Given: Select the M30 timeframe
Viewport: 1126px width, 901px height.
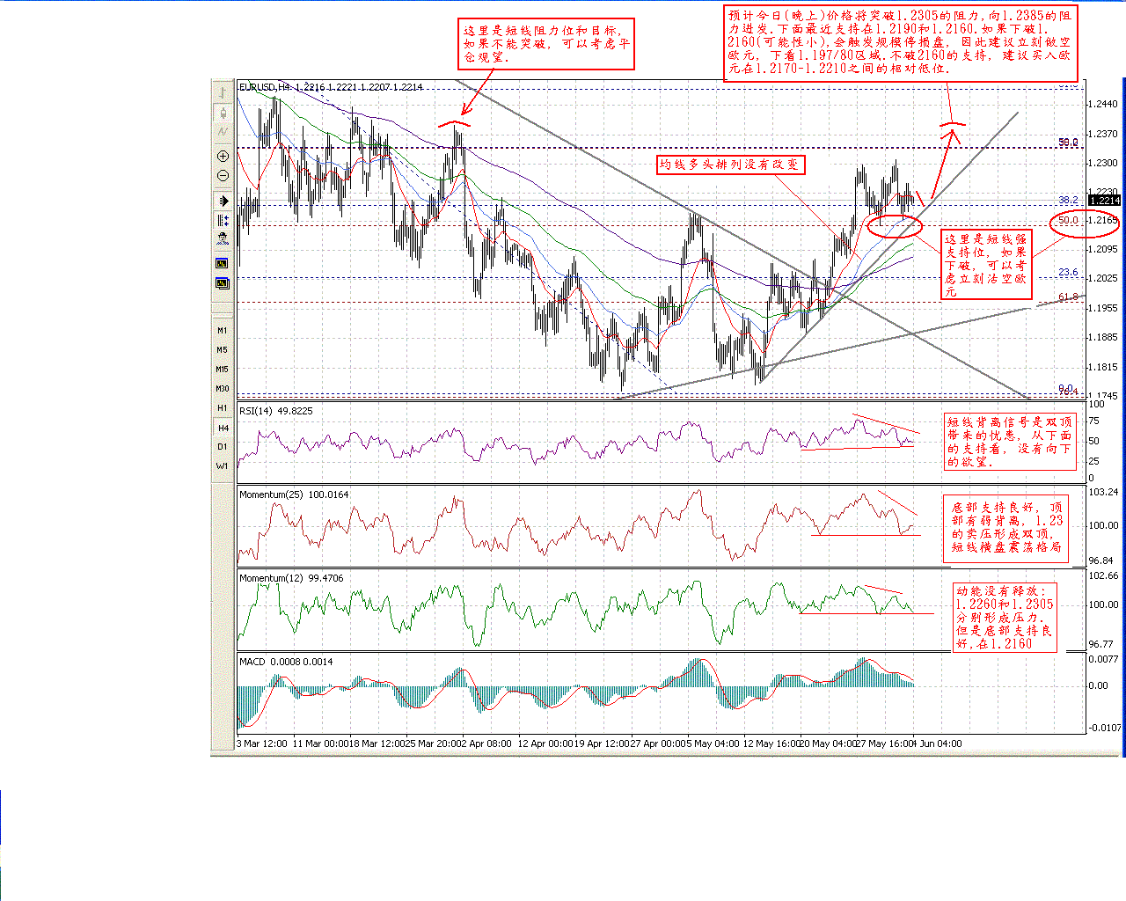Looking at the screenshot, I should point(223,389).
